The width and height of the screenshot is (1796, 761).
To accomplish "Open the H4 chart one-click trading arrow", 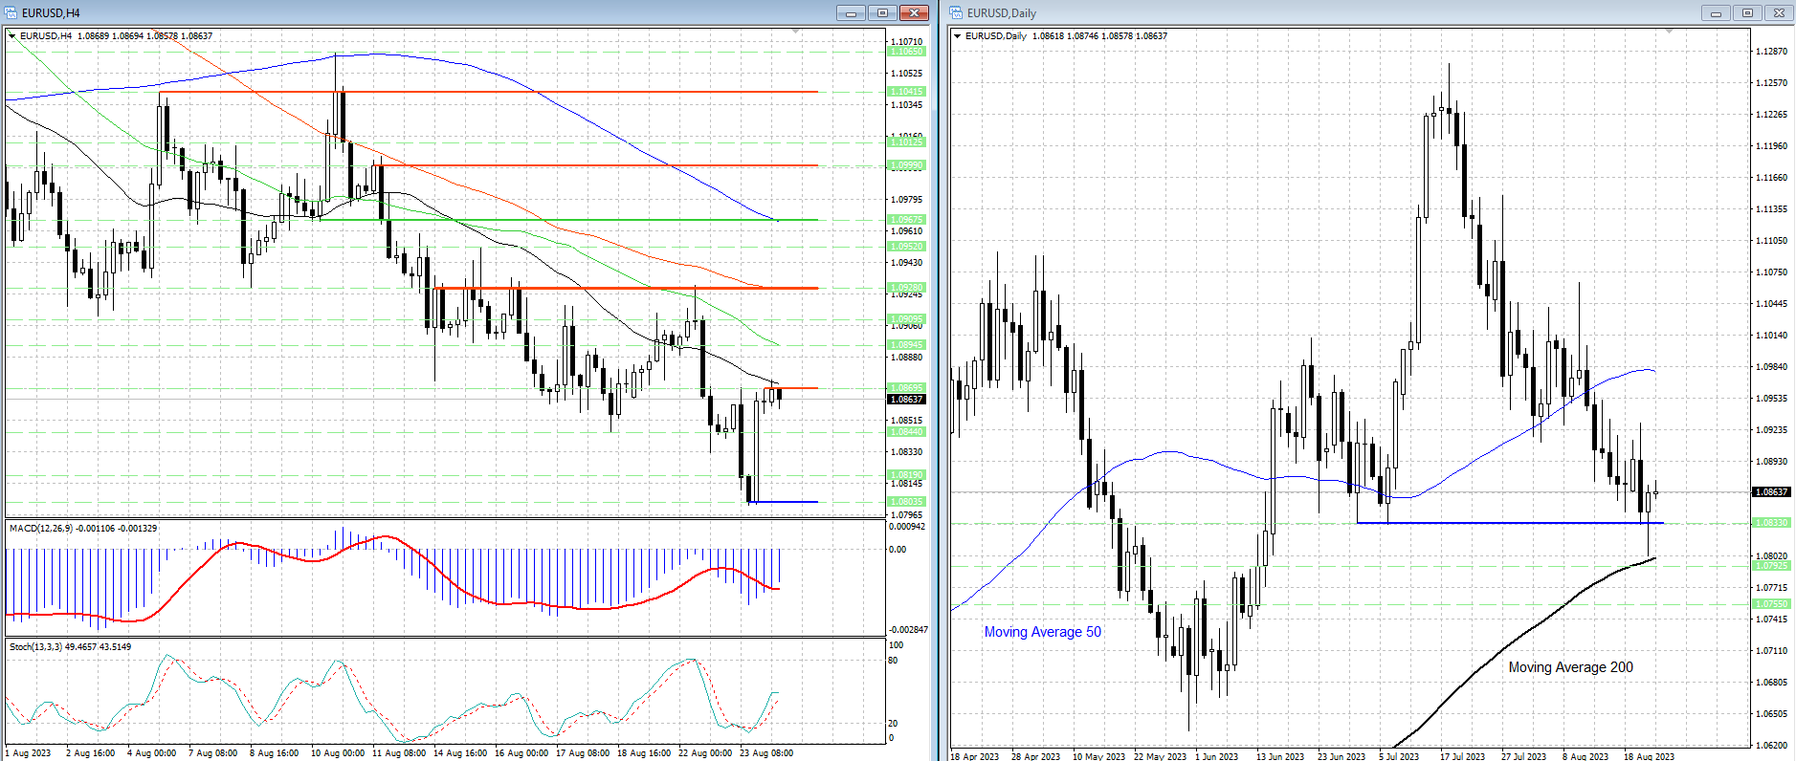I will 12,35.
